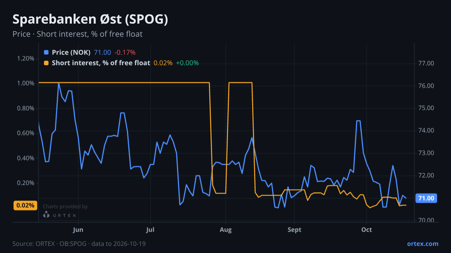The width and height of the screenshot is (451, 253).
Task: Click the -0.17% price change value
Action: point(125,52)
